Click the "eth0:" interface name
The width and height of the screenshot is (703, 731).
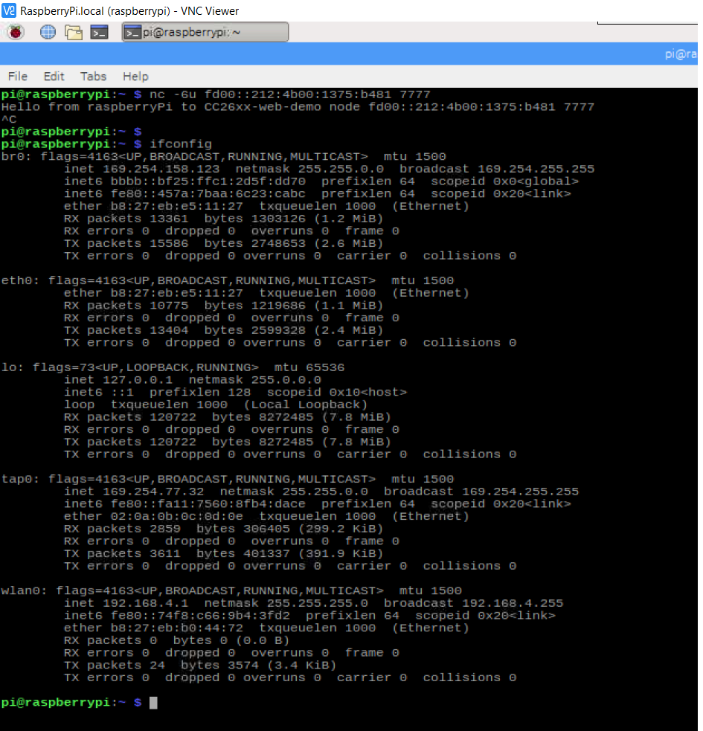(x=20, y=280)
